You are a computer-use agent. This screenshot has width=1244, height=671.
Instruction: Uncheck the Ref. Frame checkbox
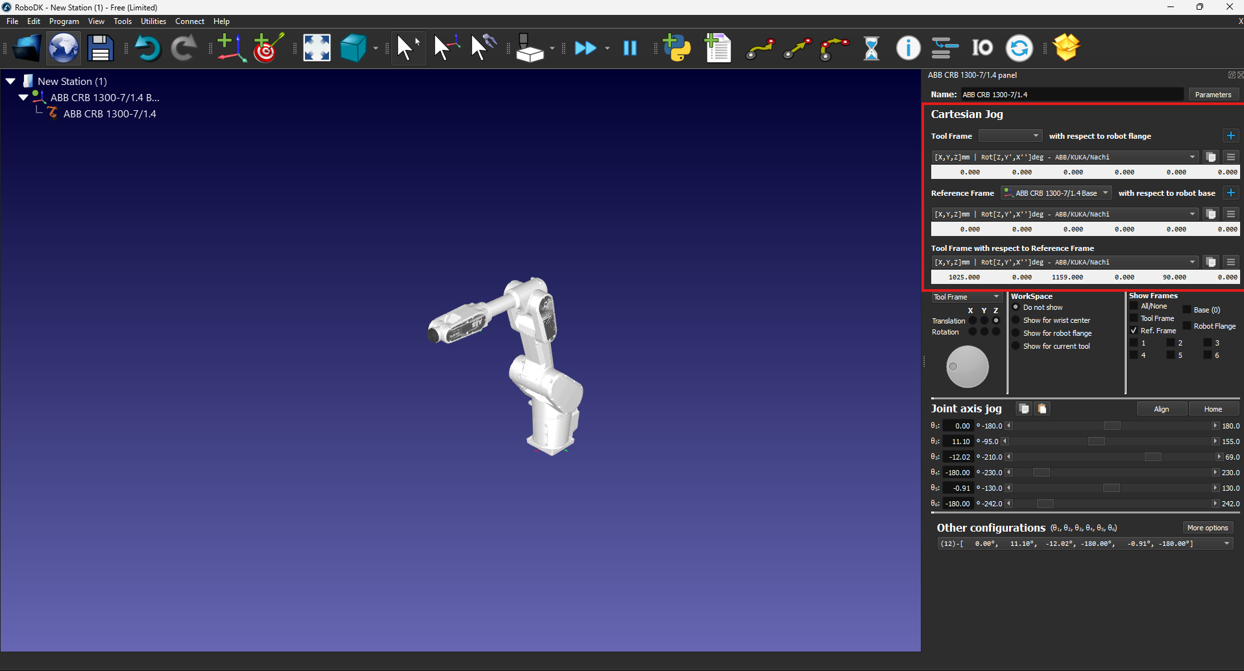(1134, 331)
